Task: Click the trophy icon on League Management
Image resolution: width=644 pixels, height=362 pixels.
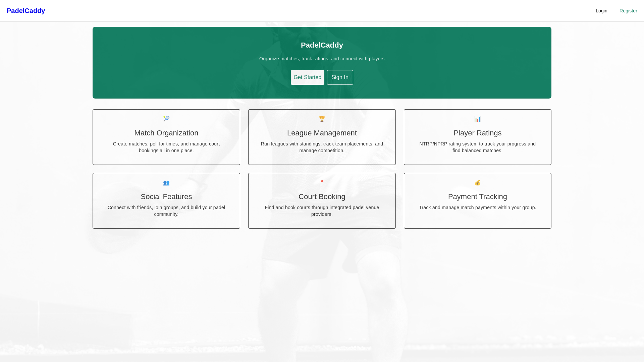Action: (x=322, y=119)
